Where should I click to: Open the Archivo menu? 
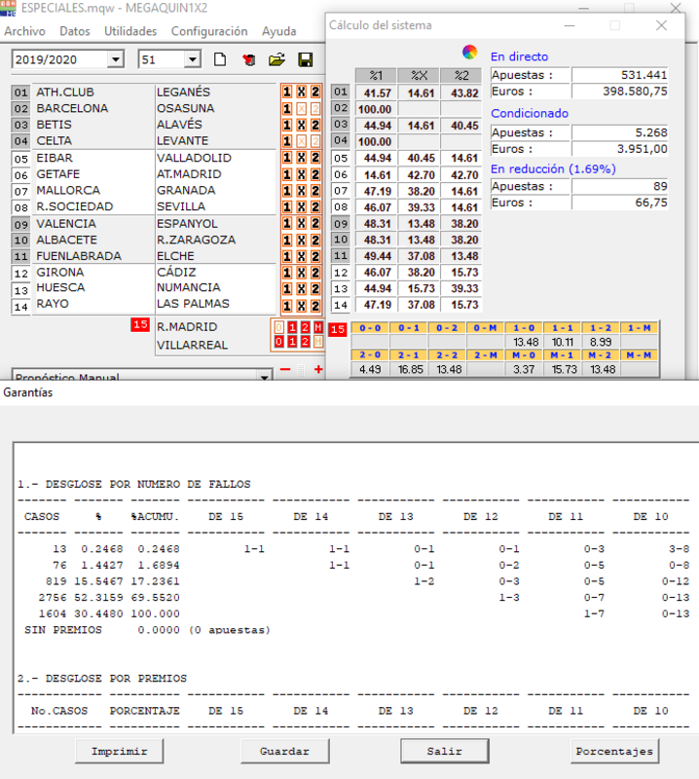[25, 31]
